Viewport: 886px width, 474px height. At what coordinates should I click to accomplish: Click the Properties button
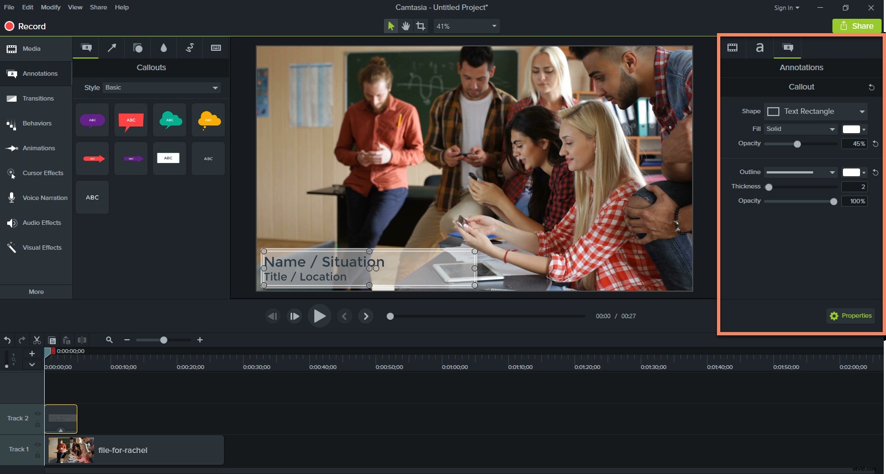851,315
